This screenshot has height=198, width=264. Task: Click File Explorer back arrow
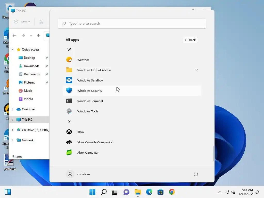click(x=14, y=36)
